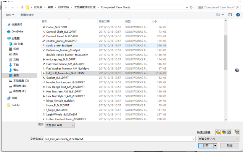Select file Hex Nut Jam_AM_&.SLDPRT
Image resolution: width=245 pixels, height=153 pixels.
pyautogui.click(x=64, y=91)
